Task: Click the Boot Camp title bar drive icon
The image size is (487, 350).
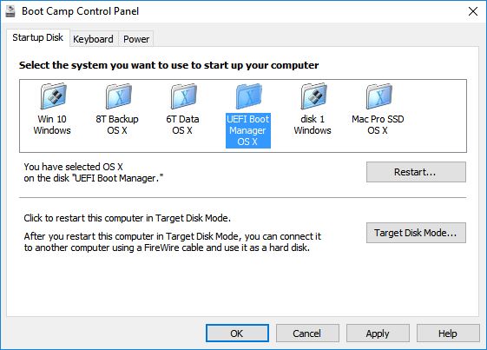Action: (x=10, y=11)
